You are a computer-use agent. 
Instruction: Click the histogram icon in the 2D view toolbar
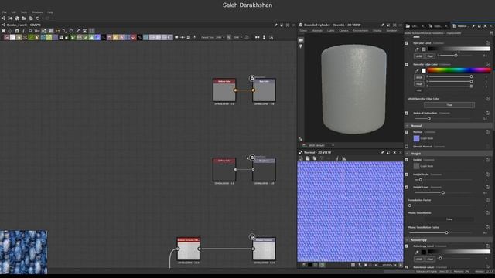pos(344,158)
